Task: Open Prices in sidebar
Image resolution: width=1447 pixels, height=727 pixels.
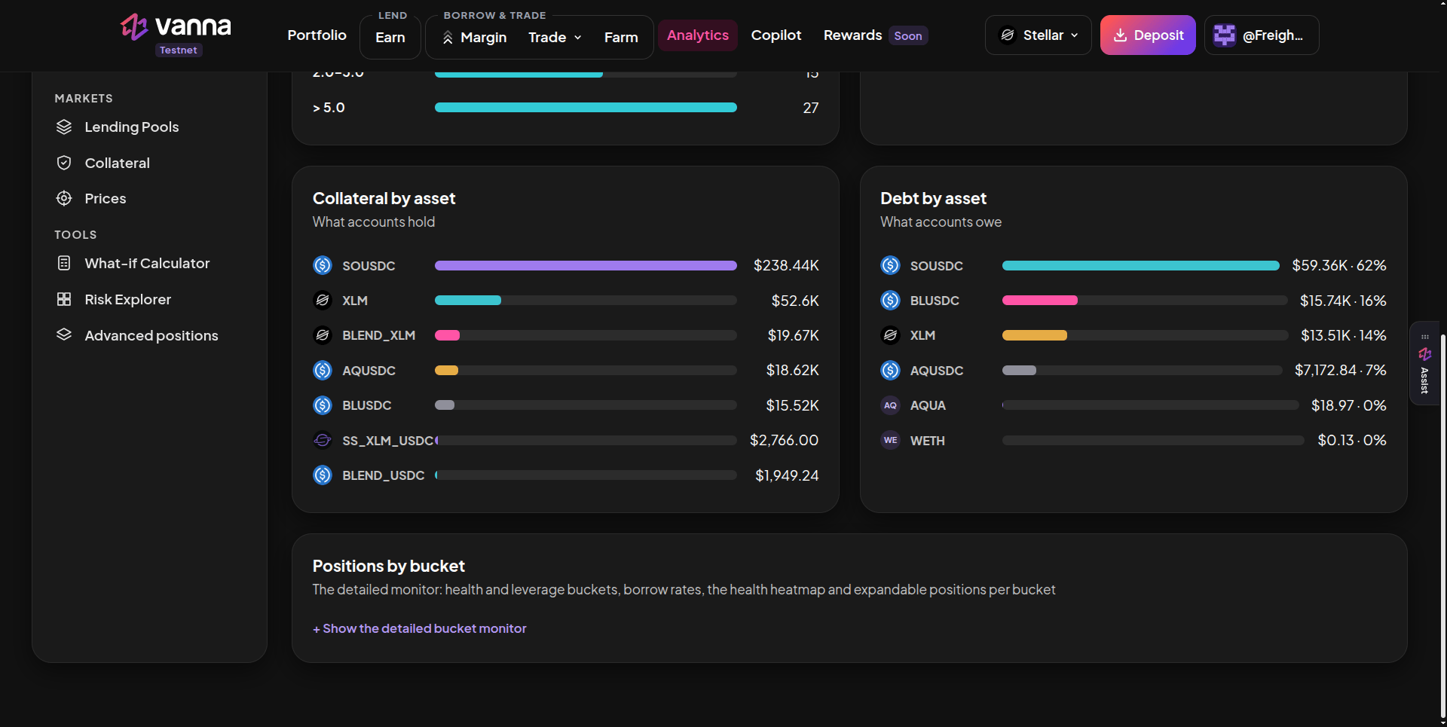Action: (105, 198)
